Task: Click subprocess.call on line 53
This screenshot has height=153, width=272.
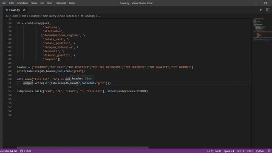Action: coord(29,91)
